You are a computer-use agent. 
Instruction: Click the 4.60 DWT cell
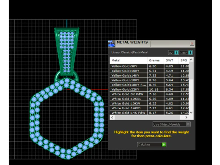(171, 94)
